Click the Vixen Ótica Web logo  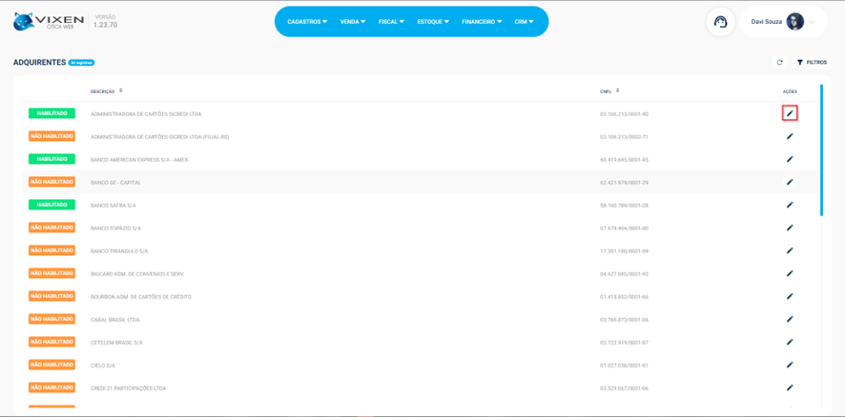(50, 21)
